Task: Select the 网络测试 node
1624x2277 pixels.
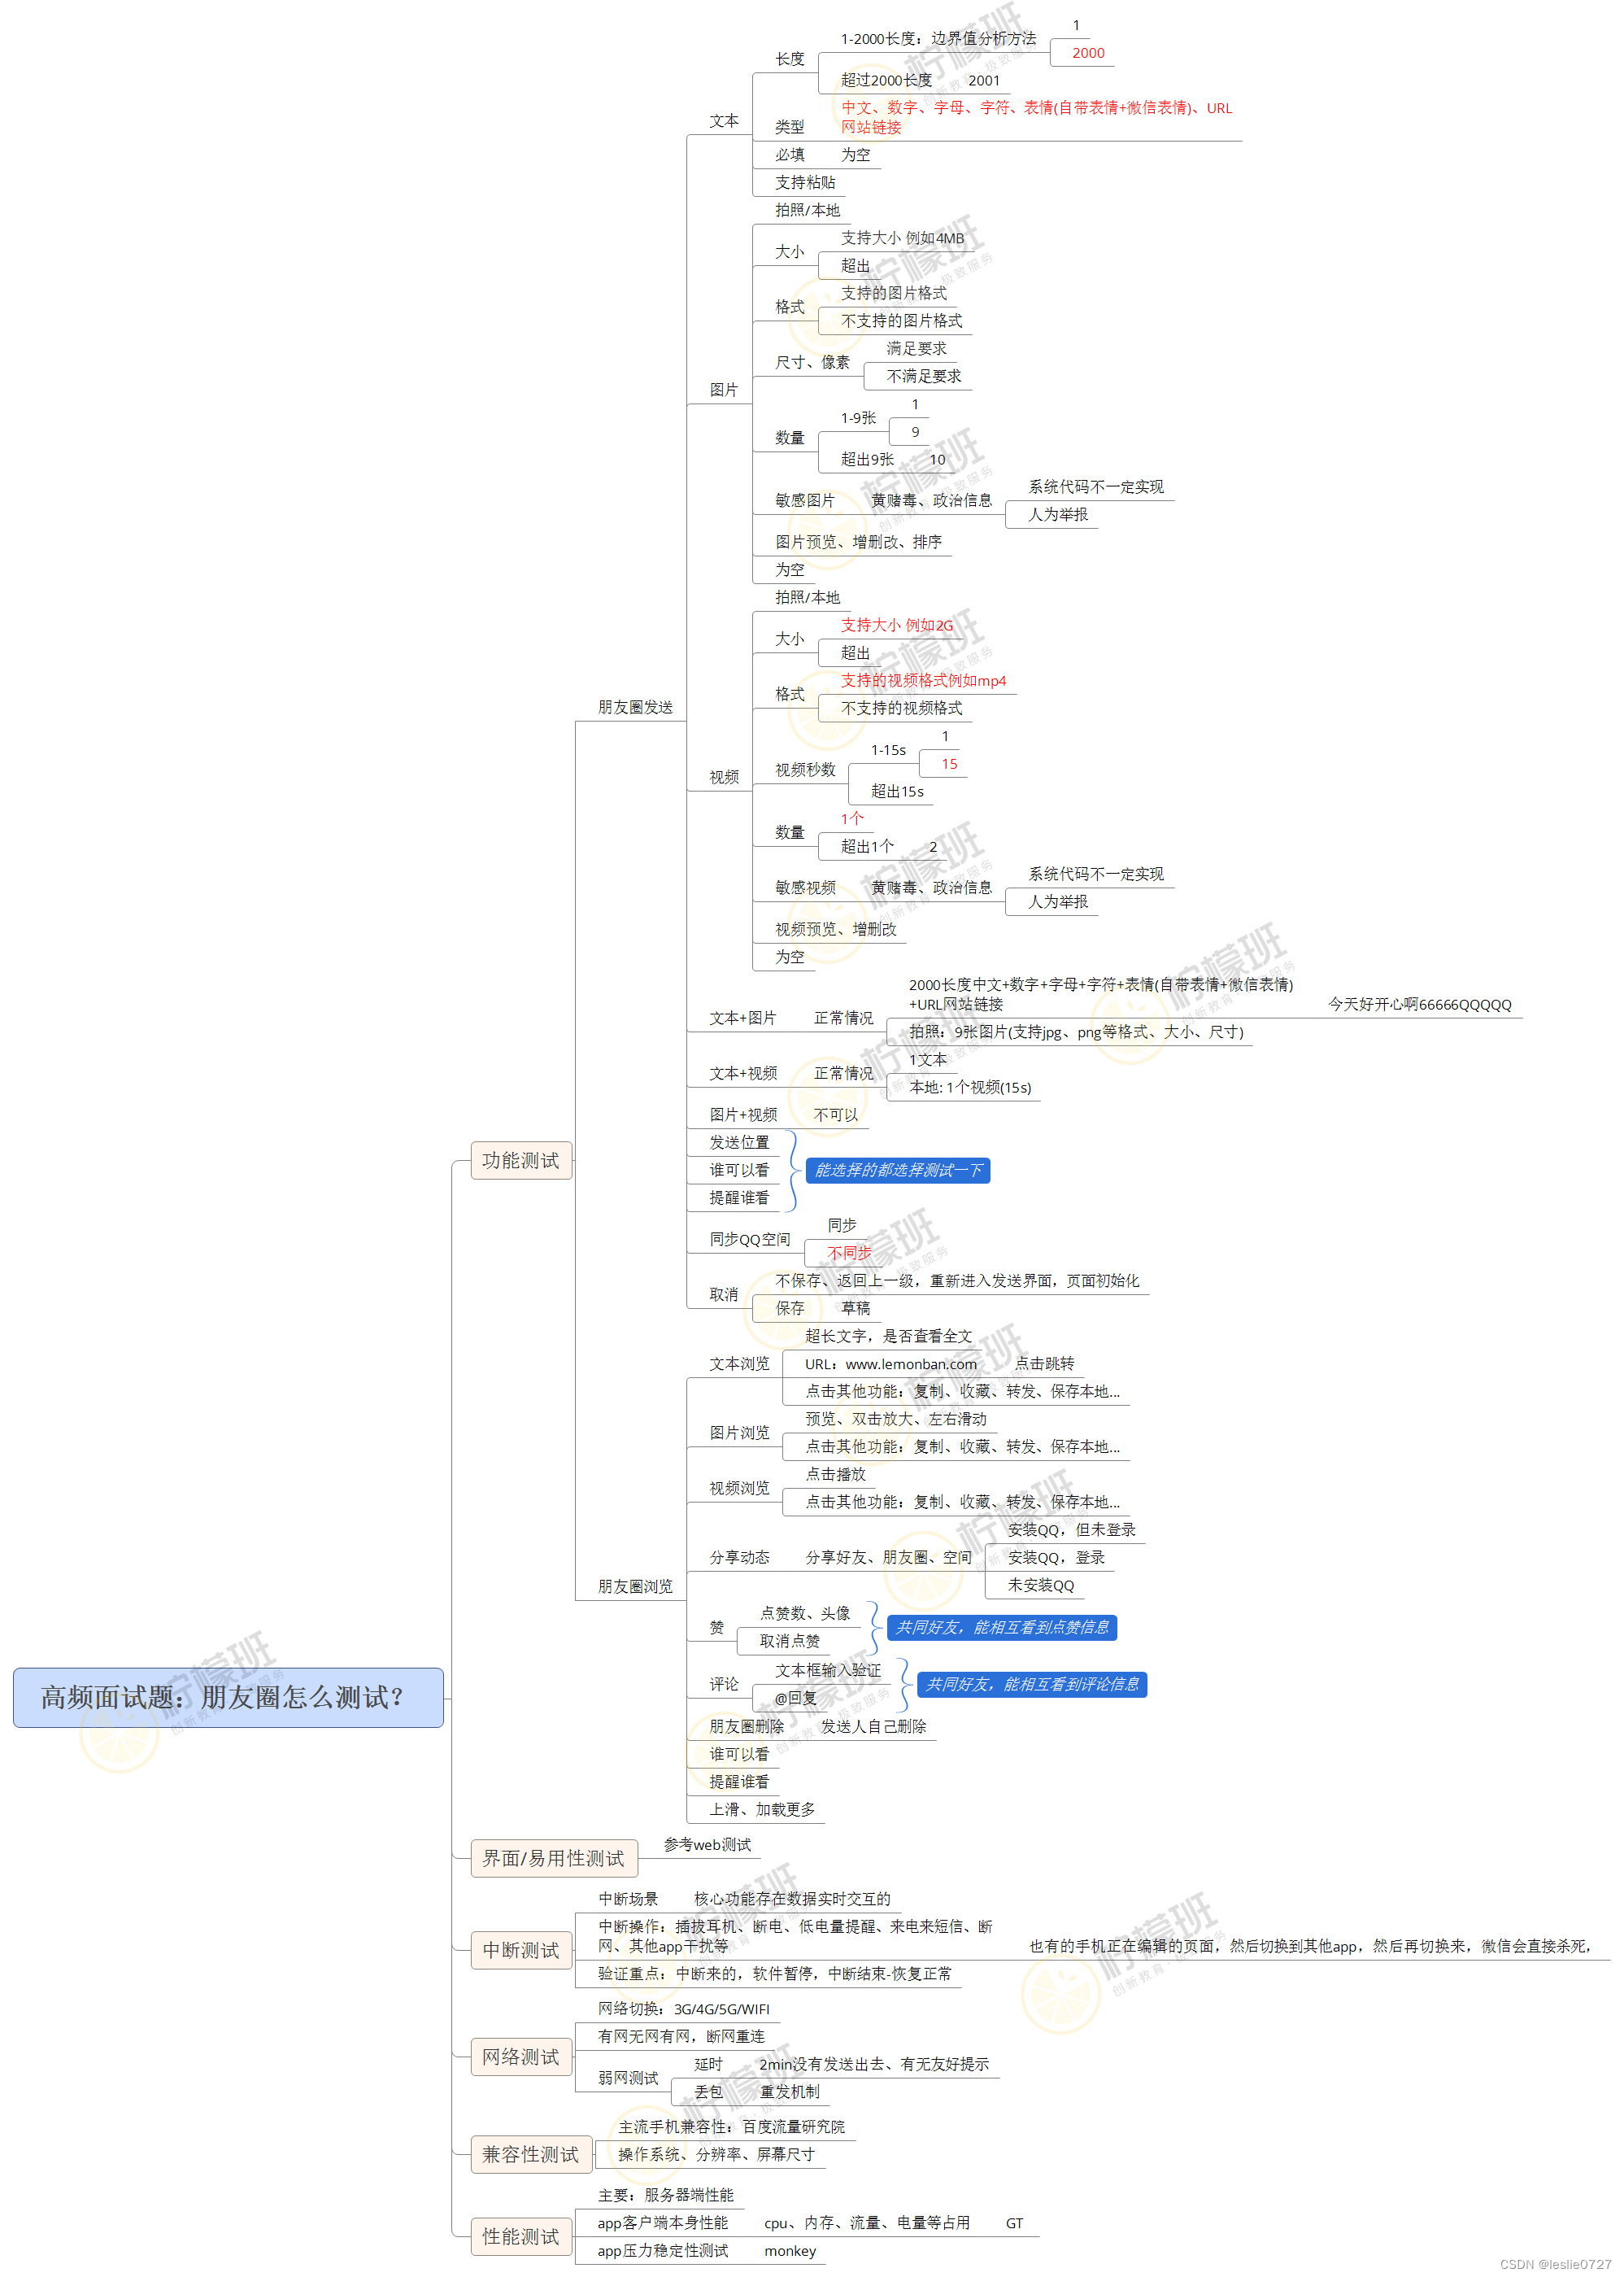Action: (521, 2057)
